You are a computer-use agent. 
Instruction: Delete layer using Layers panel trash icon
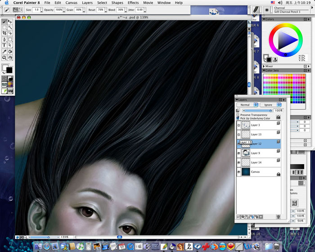[x=278, y=217]
